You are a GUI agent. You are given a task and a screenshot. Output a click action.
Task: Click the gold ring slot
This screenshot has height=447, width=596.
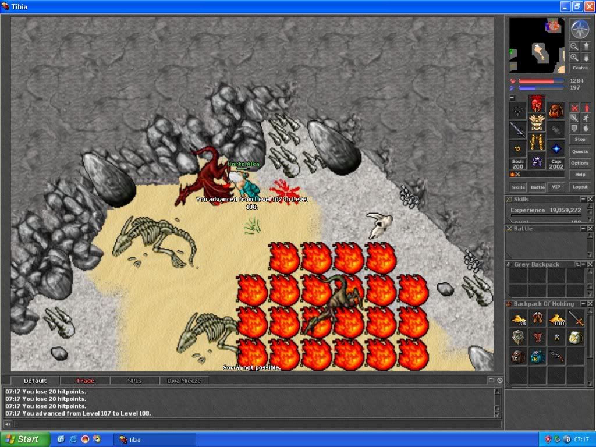517,148
